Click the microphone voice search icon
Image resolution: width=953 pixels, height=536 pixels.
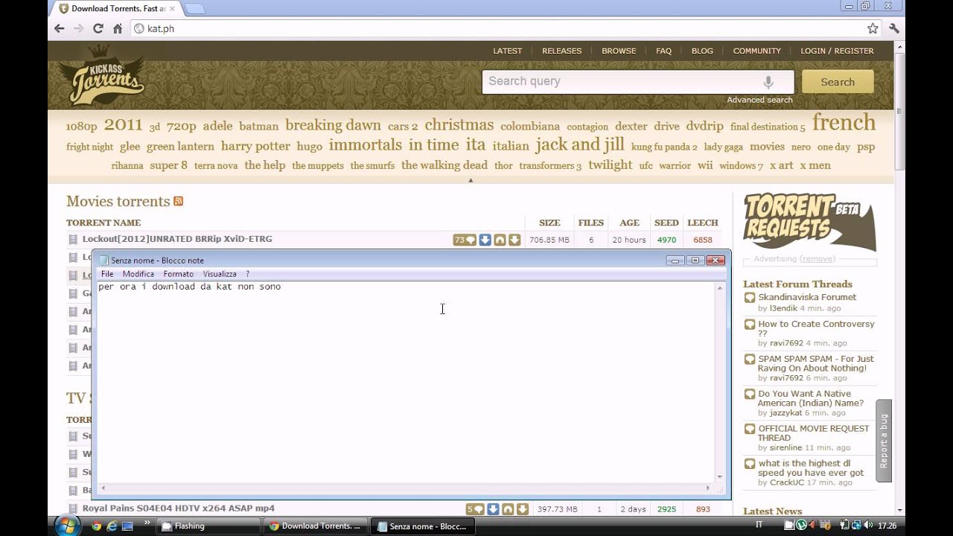768,82
